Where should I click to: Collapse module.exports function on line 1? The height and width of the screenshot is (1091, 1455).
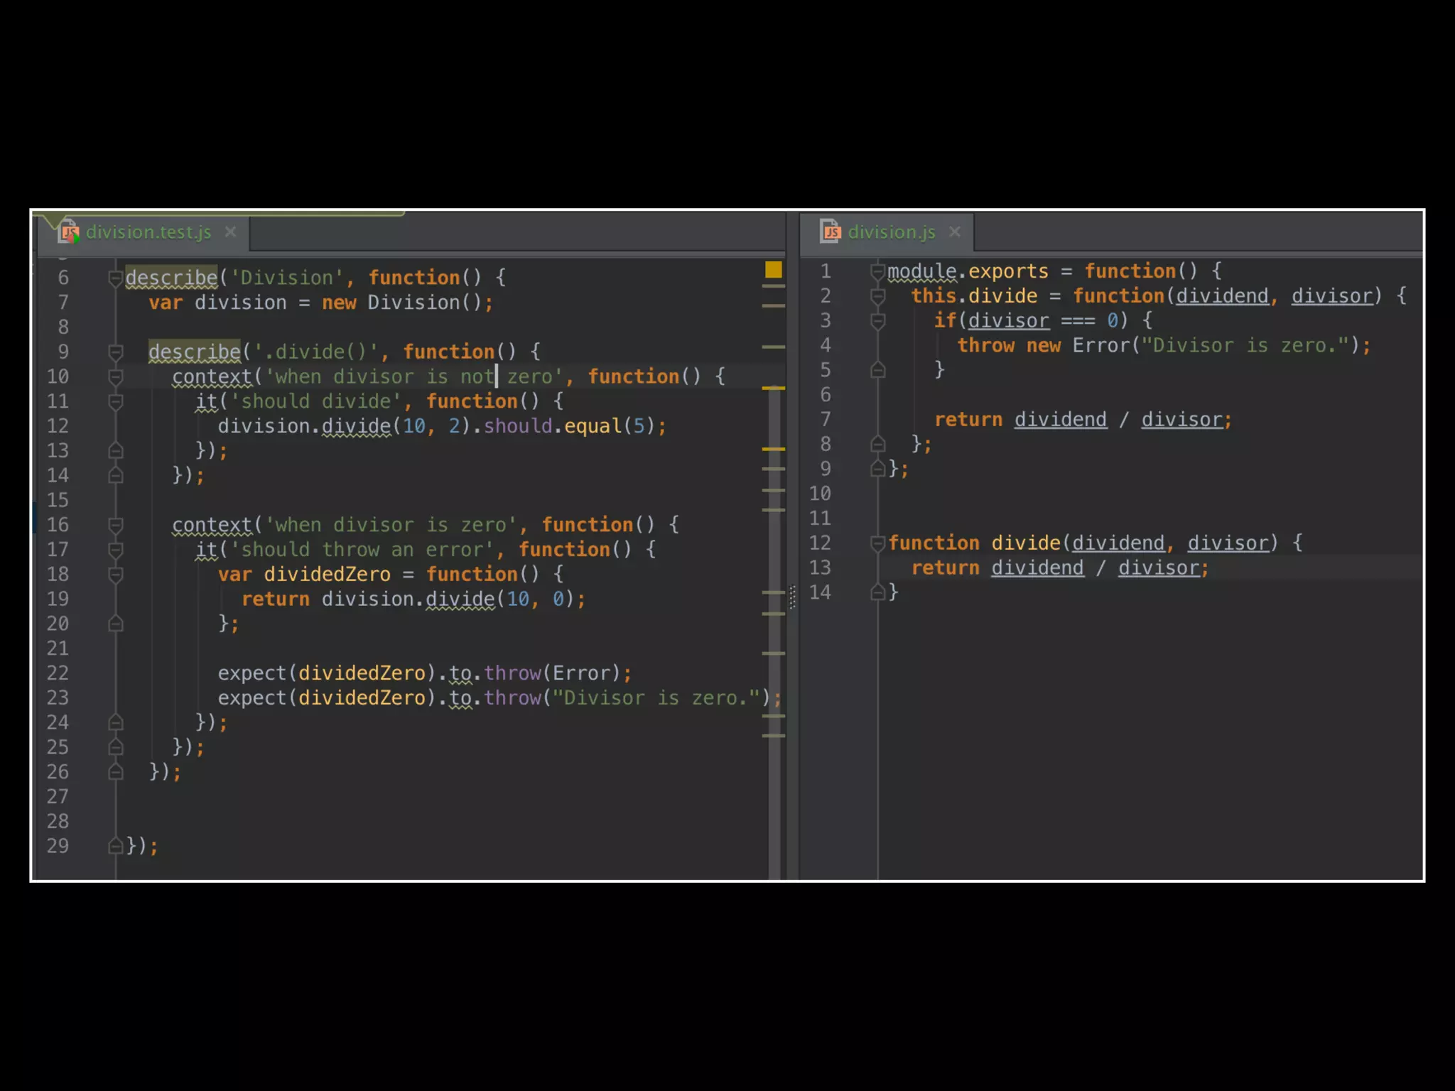point(877,271)
